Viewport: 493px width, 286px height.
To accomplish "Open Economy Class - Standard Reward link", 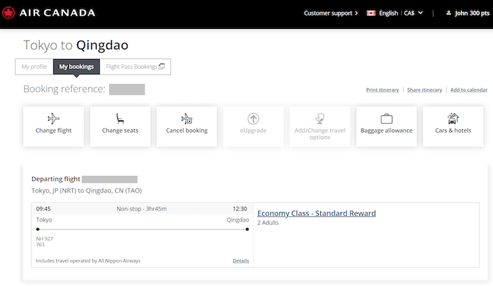I will (316, 213).
